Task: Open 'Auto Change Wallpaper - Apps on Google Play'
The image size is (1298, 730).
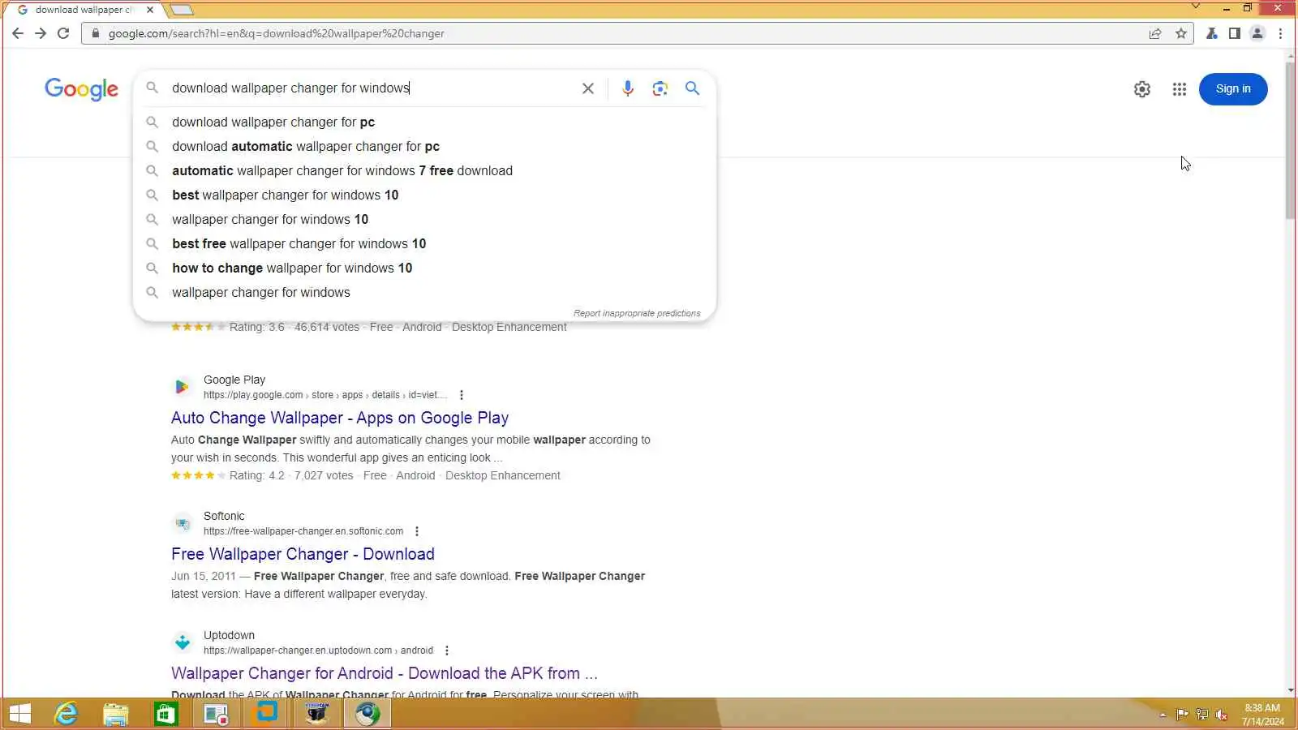Action: pyautogui.click(x=340, y=418)
